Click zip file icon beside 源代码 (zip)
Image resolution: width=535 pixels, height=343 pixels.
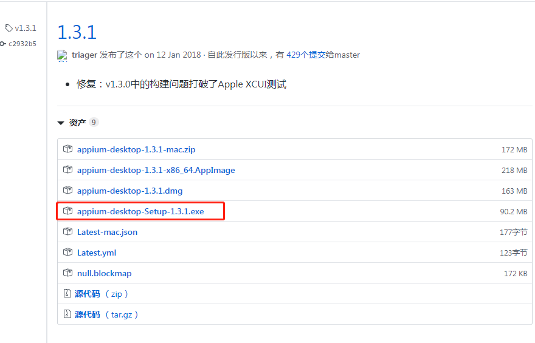pos(67,293)
